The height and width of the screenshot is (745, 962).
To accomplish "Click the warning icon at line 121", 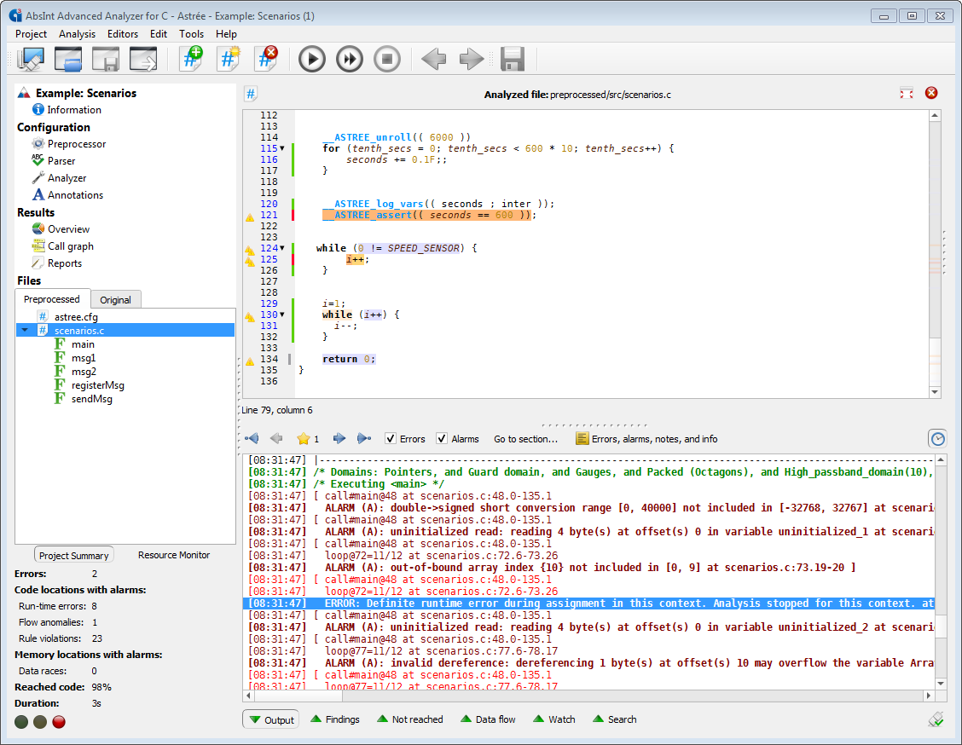I will coord(250,217).
